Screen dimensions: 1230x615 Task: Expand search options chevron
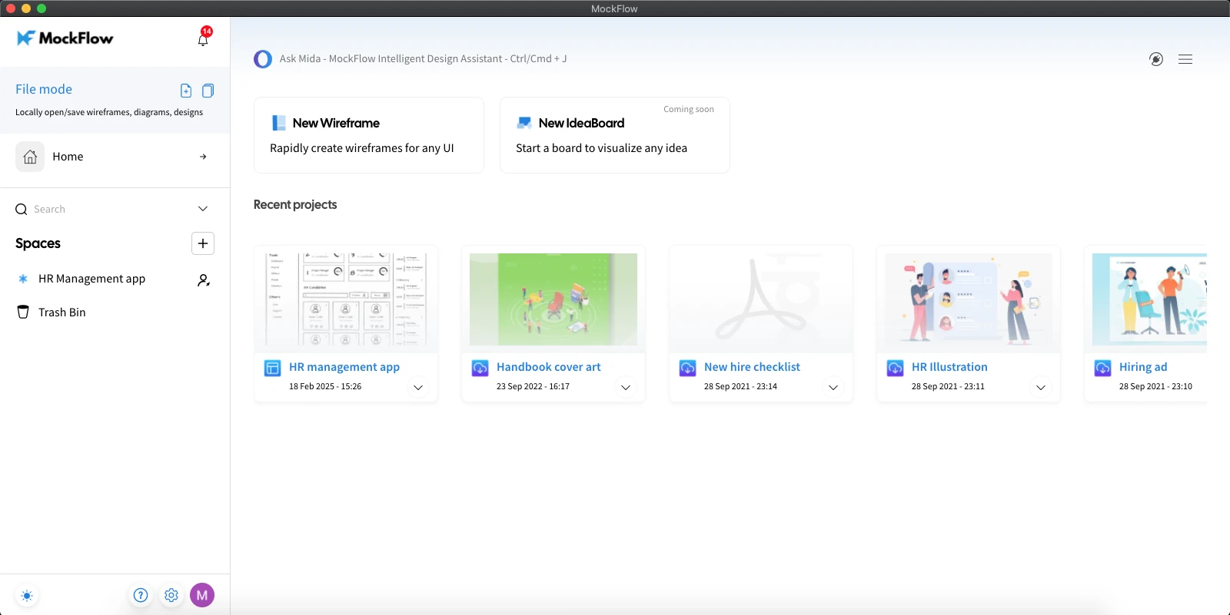point(203,209)
